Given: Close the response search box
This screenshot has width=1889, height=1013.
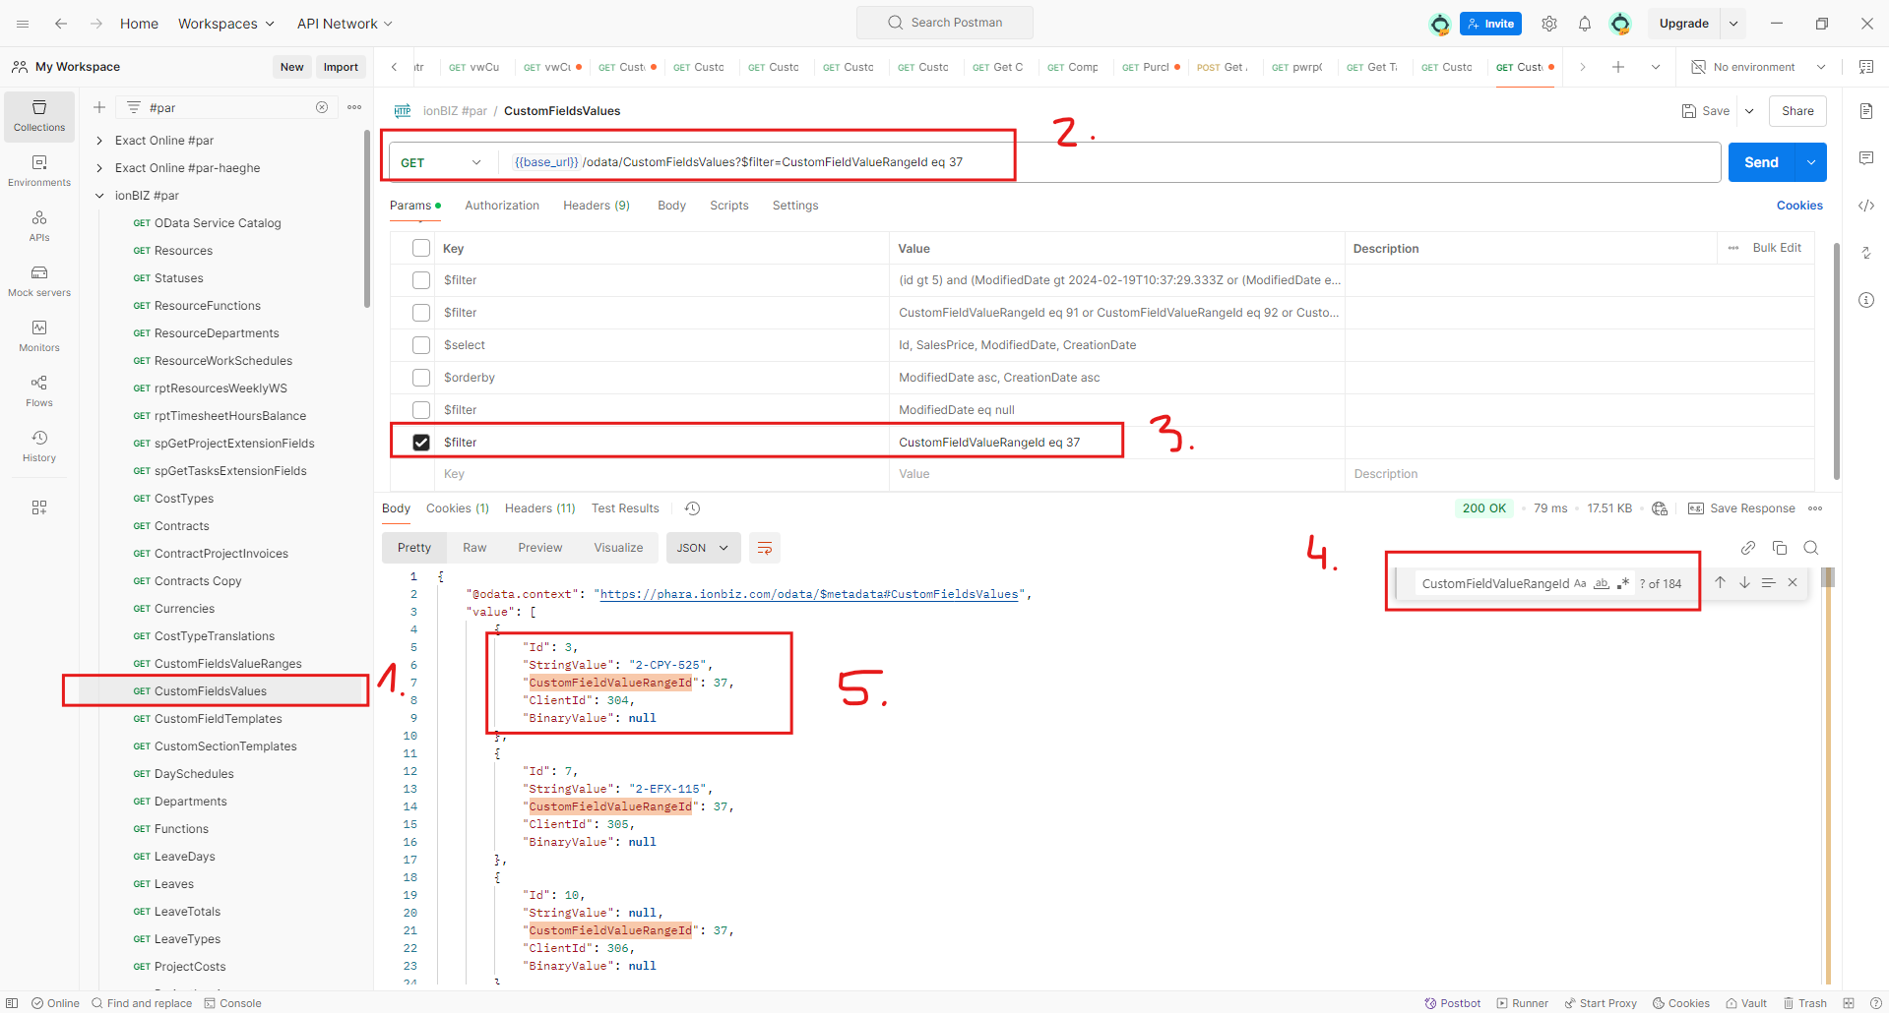Looking at the screenshot, I should point(1793,583).
